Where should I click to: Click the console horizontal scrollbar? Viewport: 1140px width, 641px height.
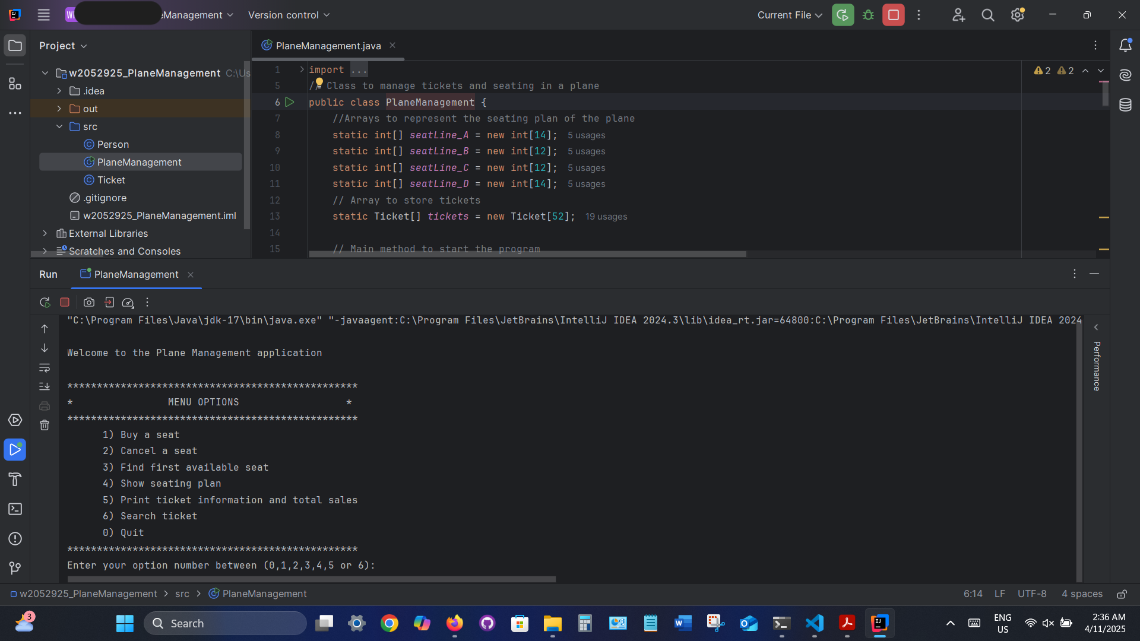click(x=311, y=579)
